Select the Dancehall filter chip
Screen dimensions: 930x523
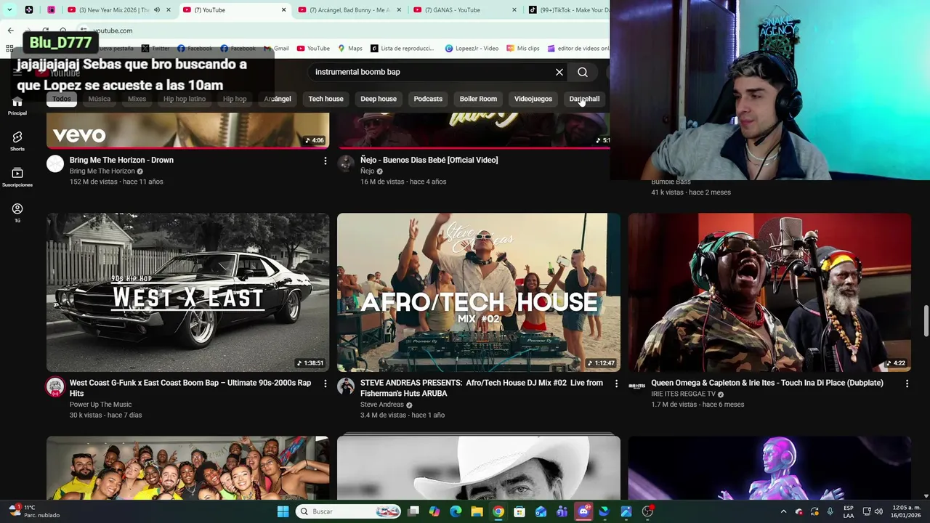click(585, 99)
